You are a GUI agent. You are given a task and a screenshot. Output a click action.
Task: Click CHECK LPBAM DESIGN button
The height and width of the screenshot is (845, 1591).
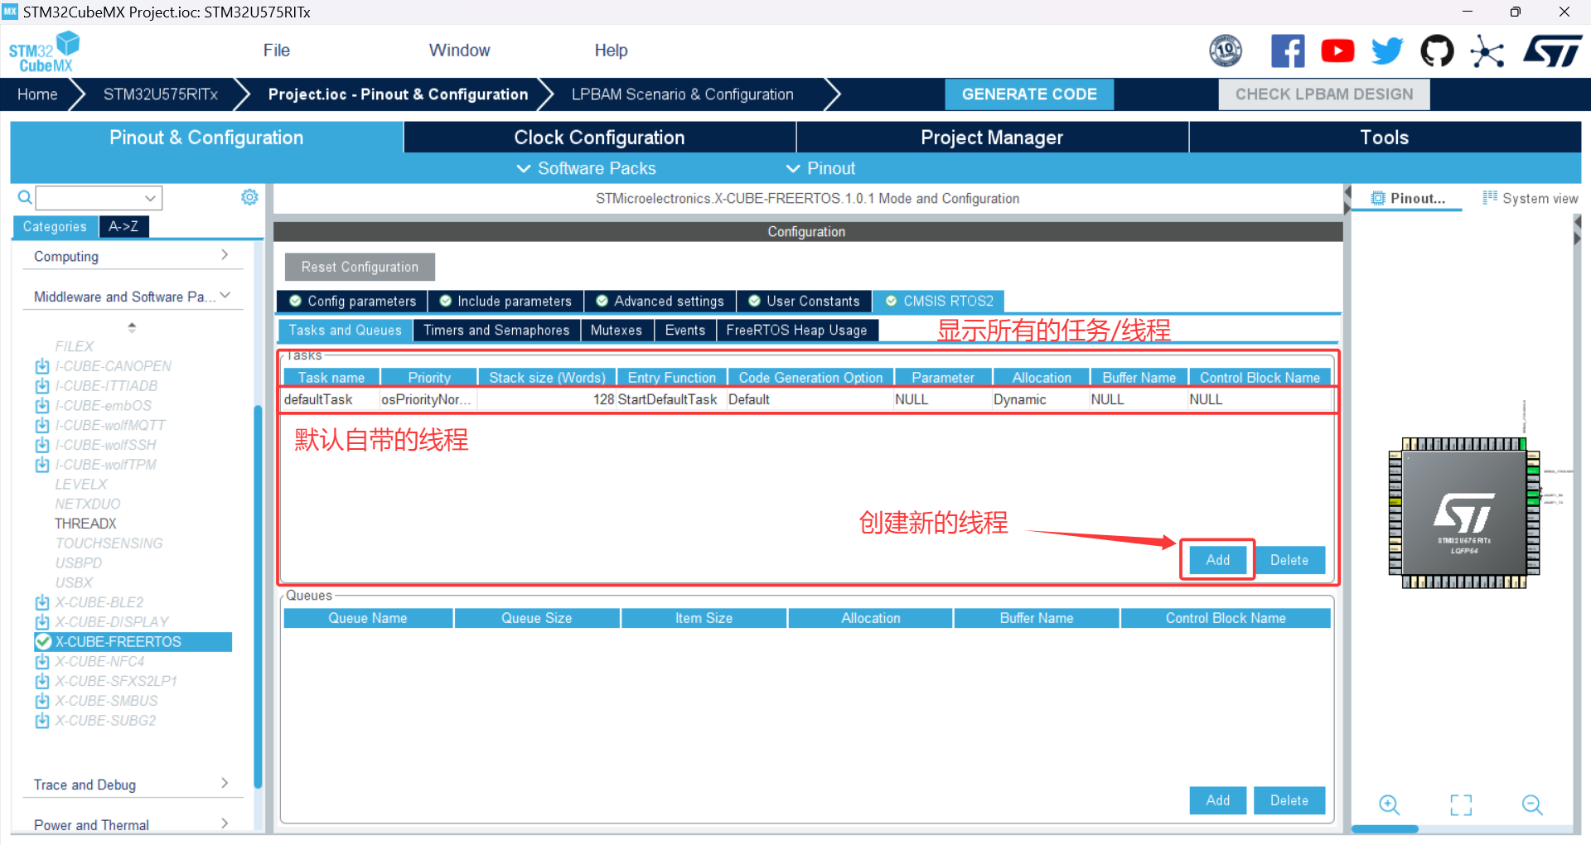(1324, 94)
